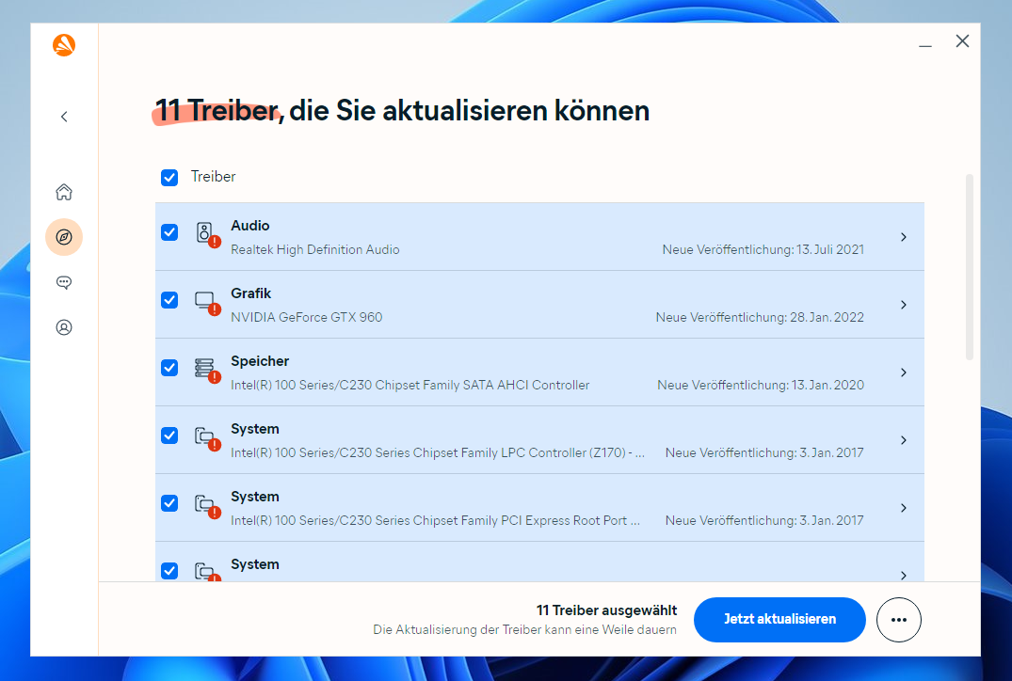This screenshot has width=1012, height=681.
Task: Select the Realtek High Definition Audio text
Action: pyautogui.click(x=315, y=249)
